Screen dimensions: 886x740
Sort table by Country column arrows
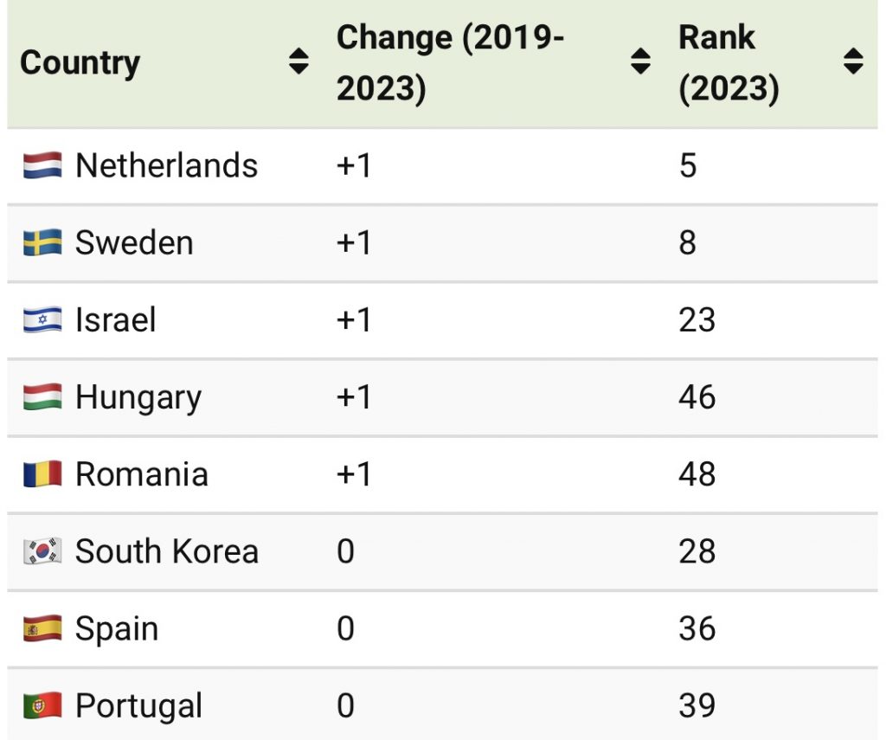[x=299, y=61]
